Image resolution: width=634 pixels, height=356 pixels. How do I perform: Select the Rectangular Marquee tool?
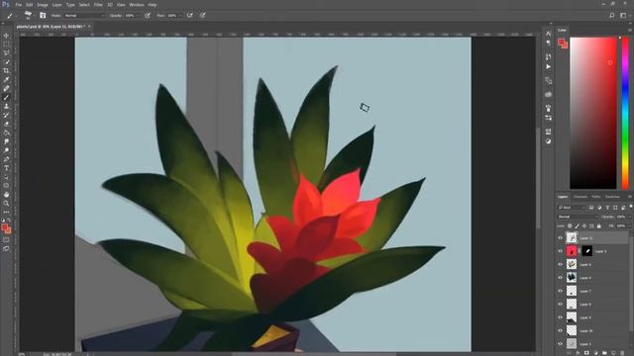[x=6, y=44]
